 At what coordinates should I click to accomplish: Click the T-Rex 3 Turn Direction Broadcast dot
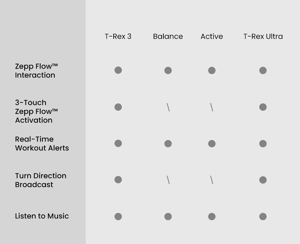[118, 180]
